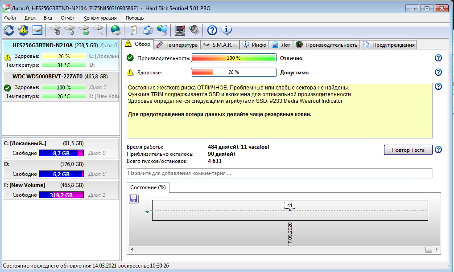This screenshot has width=454, height=272.
Task: Click the value 484 дня(ей), 11 часа(ов)
Action: pyautogui.click(x=239, y=147)
